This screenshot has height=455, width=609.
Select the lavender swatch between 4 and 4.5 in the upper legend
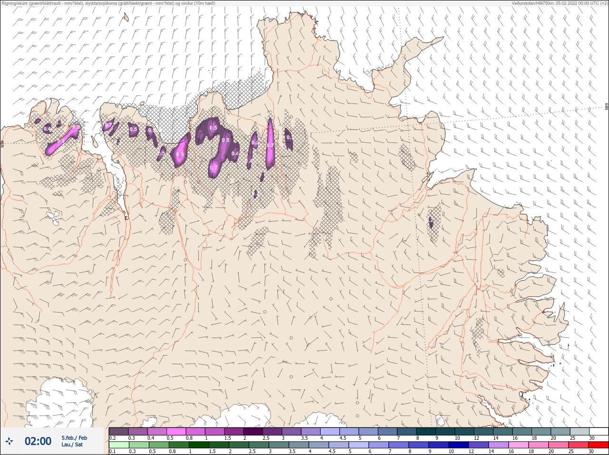pos(330,431)
